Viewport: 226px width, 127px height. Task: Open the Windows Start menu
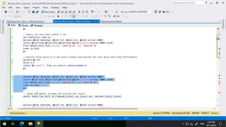4,124
